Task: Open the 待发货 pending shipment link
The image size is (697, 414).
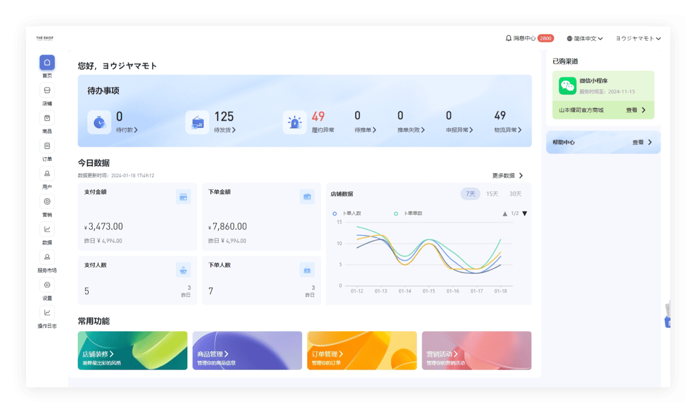Action: 225,130
